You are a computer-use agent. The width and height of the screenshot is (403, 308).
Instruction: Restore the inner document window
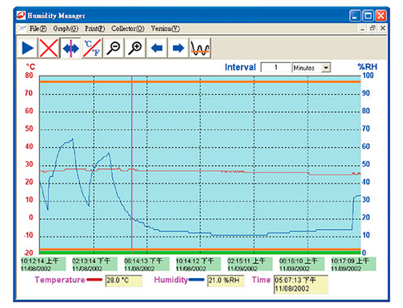coord(372,28)
